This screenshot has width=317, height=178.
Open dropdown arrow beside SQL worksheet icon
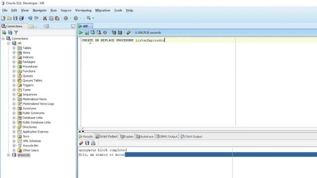coord(93,18)
